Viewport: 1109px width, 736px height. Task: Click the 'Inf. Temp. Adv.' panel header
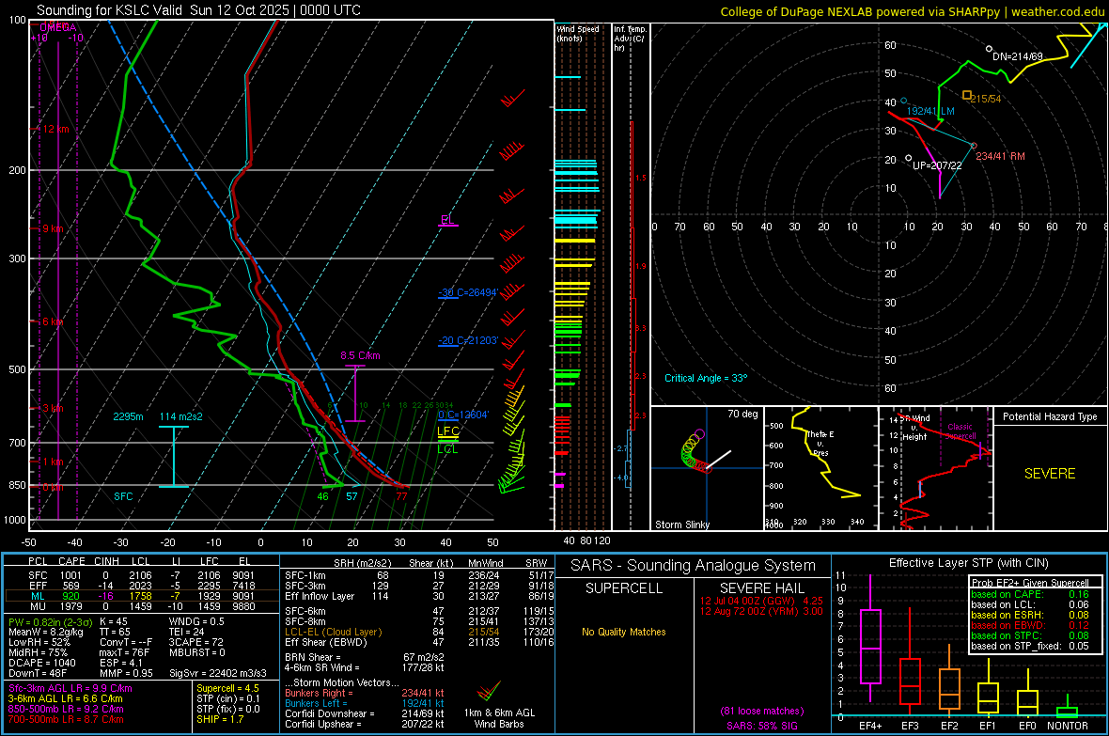point(630,38)
